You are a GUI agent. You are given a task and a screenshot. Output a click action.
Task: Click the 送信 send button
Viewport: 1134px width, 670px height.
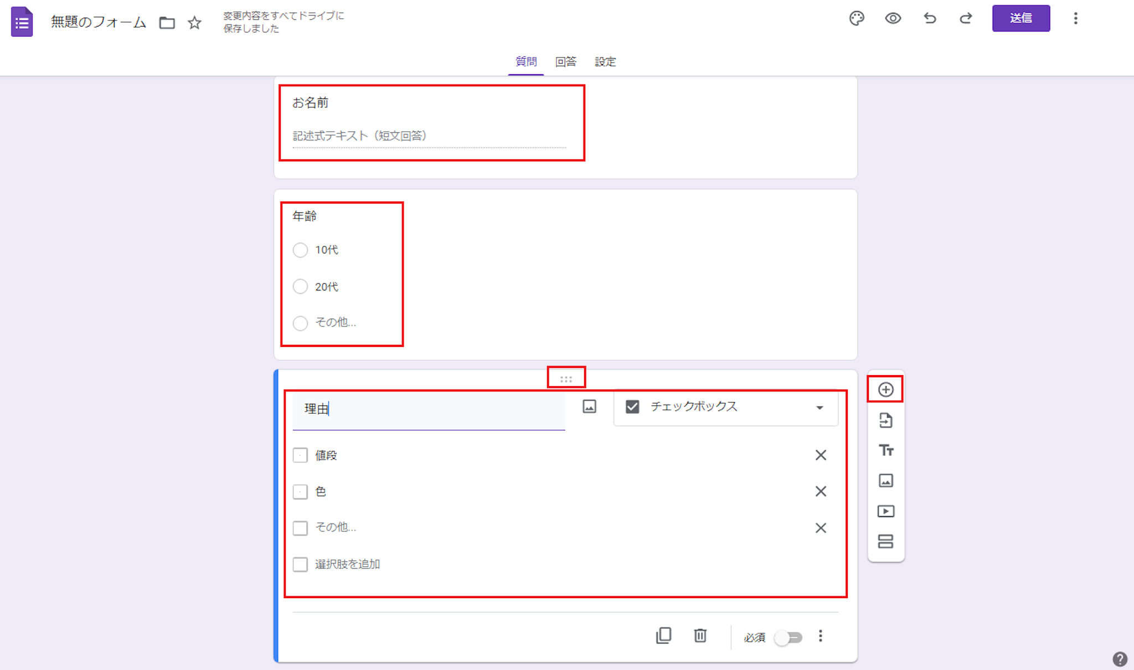1020,18
